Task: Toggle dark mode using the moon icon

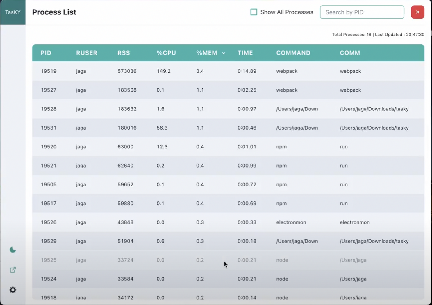Action: click(x=13, y=249)
